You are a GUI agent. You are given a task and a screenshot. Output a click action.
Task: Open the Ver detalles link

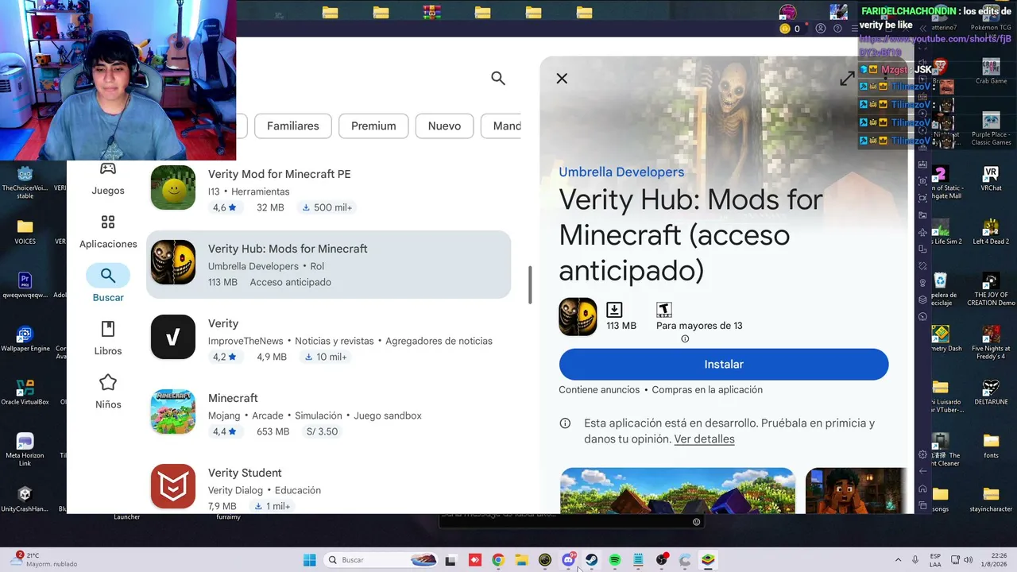(x=704, y=439)
